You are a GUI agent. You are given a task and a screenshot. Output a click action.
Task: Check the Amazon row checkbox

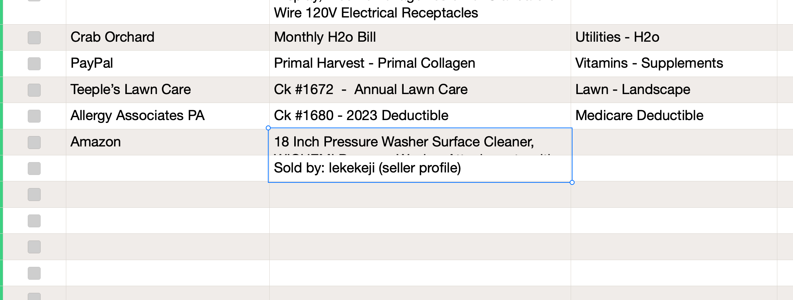[x=34, y=142]
